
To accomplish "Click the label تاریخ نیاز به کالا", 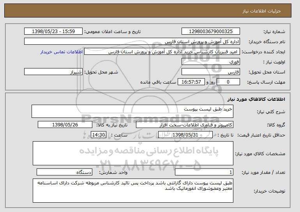I will (x=112, y=125).
